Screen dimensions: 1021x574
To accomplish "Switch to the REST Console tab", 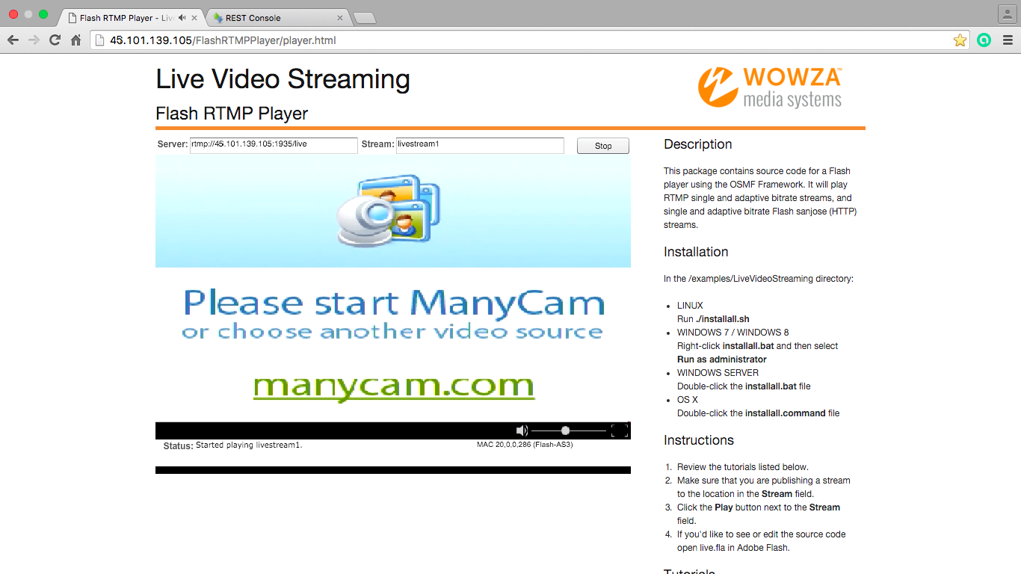I will coord(278,17).
